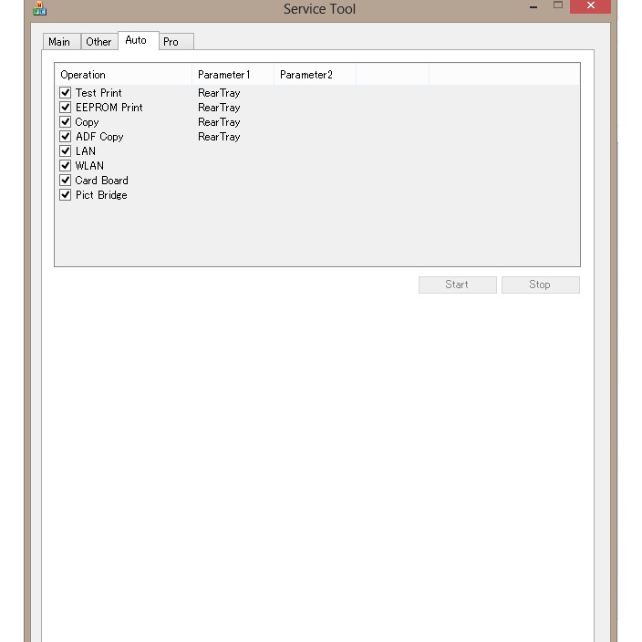This screenshot has height=642, width=642.
Task: Uncheck the ADF Copy checkbox
Action: pos(66,137)
